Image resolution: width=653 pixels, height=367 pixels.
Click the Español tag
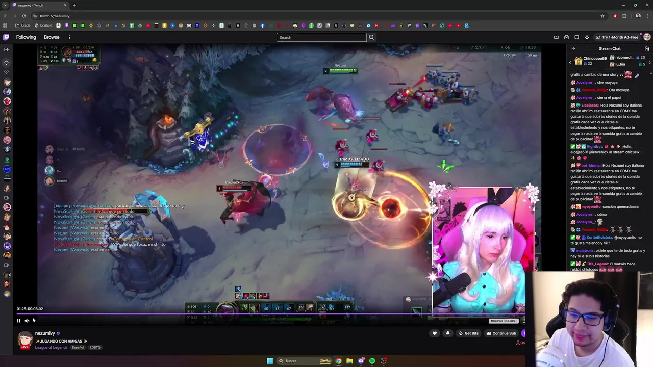point(78,347)
